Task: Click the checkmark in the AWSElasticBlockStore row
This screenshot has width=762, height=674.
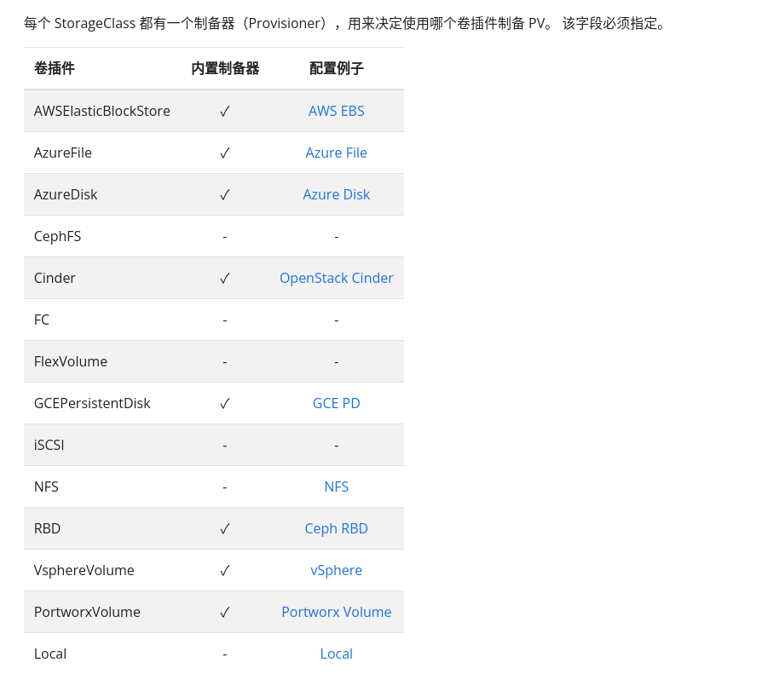Action: [x=224, y=112]
